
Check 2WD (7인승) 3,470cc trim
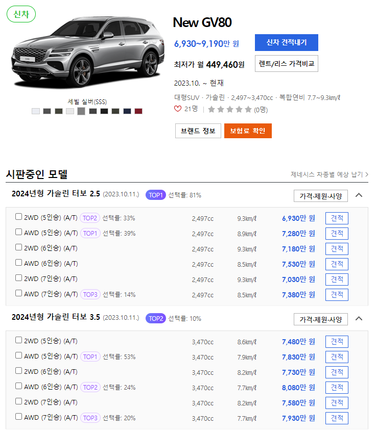pos(18,401)
